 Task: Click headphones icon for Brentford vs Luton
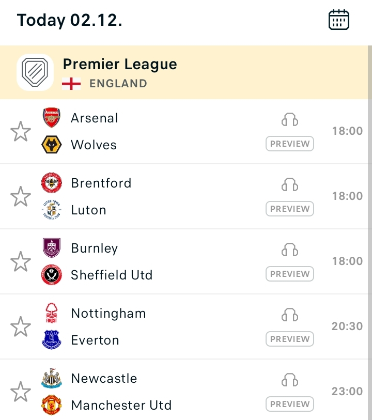point(290,184)
